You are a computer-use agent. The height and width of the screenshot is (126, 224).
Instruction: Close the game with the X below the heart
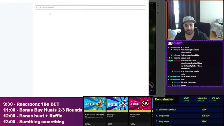158,13
